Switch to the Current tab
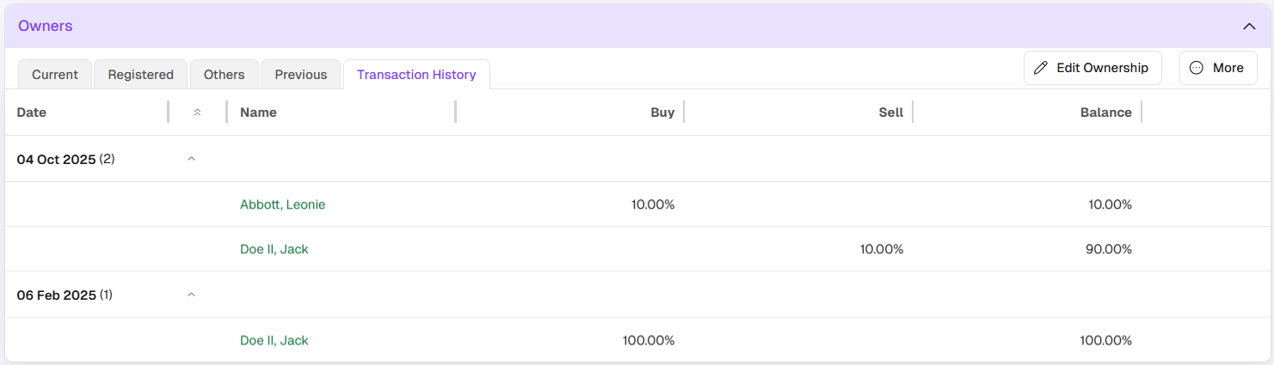This screenshot has height=365, width=1274. (55, 75)
